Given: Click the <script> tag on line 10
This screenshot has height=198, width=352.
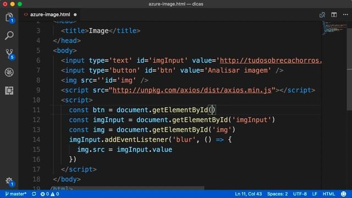Looking at the screenshot, I should tap(77, 100).
